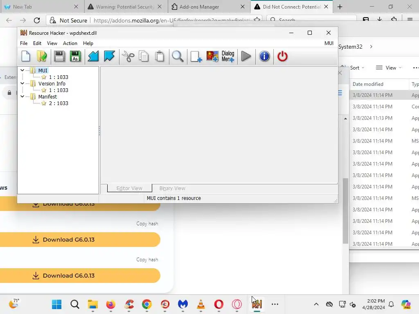The image size is (419, 314).
Task: Click the Save floppy disk icon
Action: coord(59,56)
